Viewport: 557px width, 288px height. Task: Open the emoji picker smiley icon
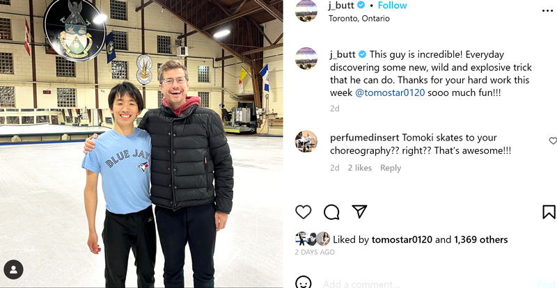tap(304, 283)
